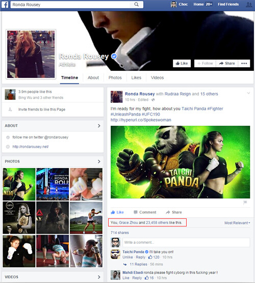
Task: Open the three-dots more options button
Action: [x=244, y=63]
